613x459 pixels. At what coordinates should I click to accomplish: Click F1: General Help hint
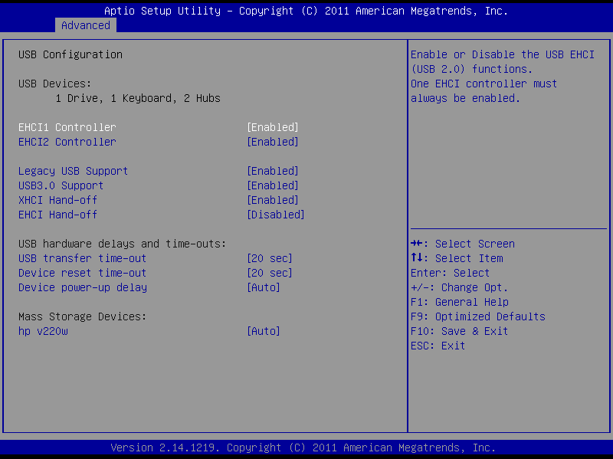tap(459, 302)
